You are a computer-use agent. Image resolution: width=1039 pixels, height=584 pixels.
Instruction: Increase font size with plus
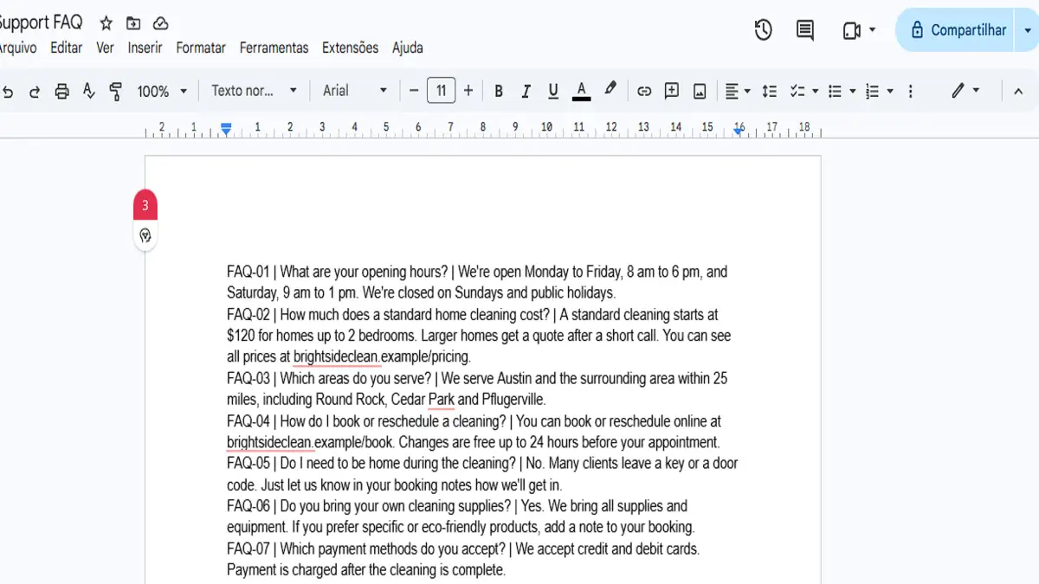click(468, 91)
